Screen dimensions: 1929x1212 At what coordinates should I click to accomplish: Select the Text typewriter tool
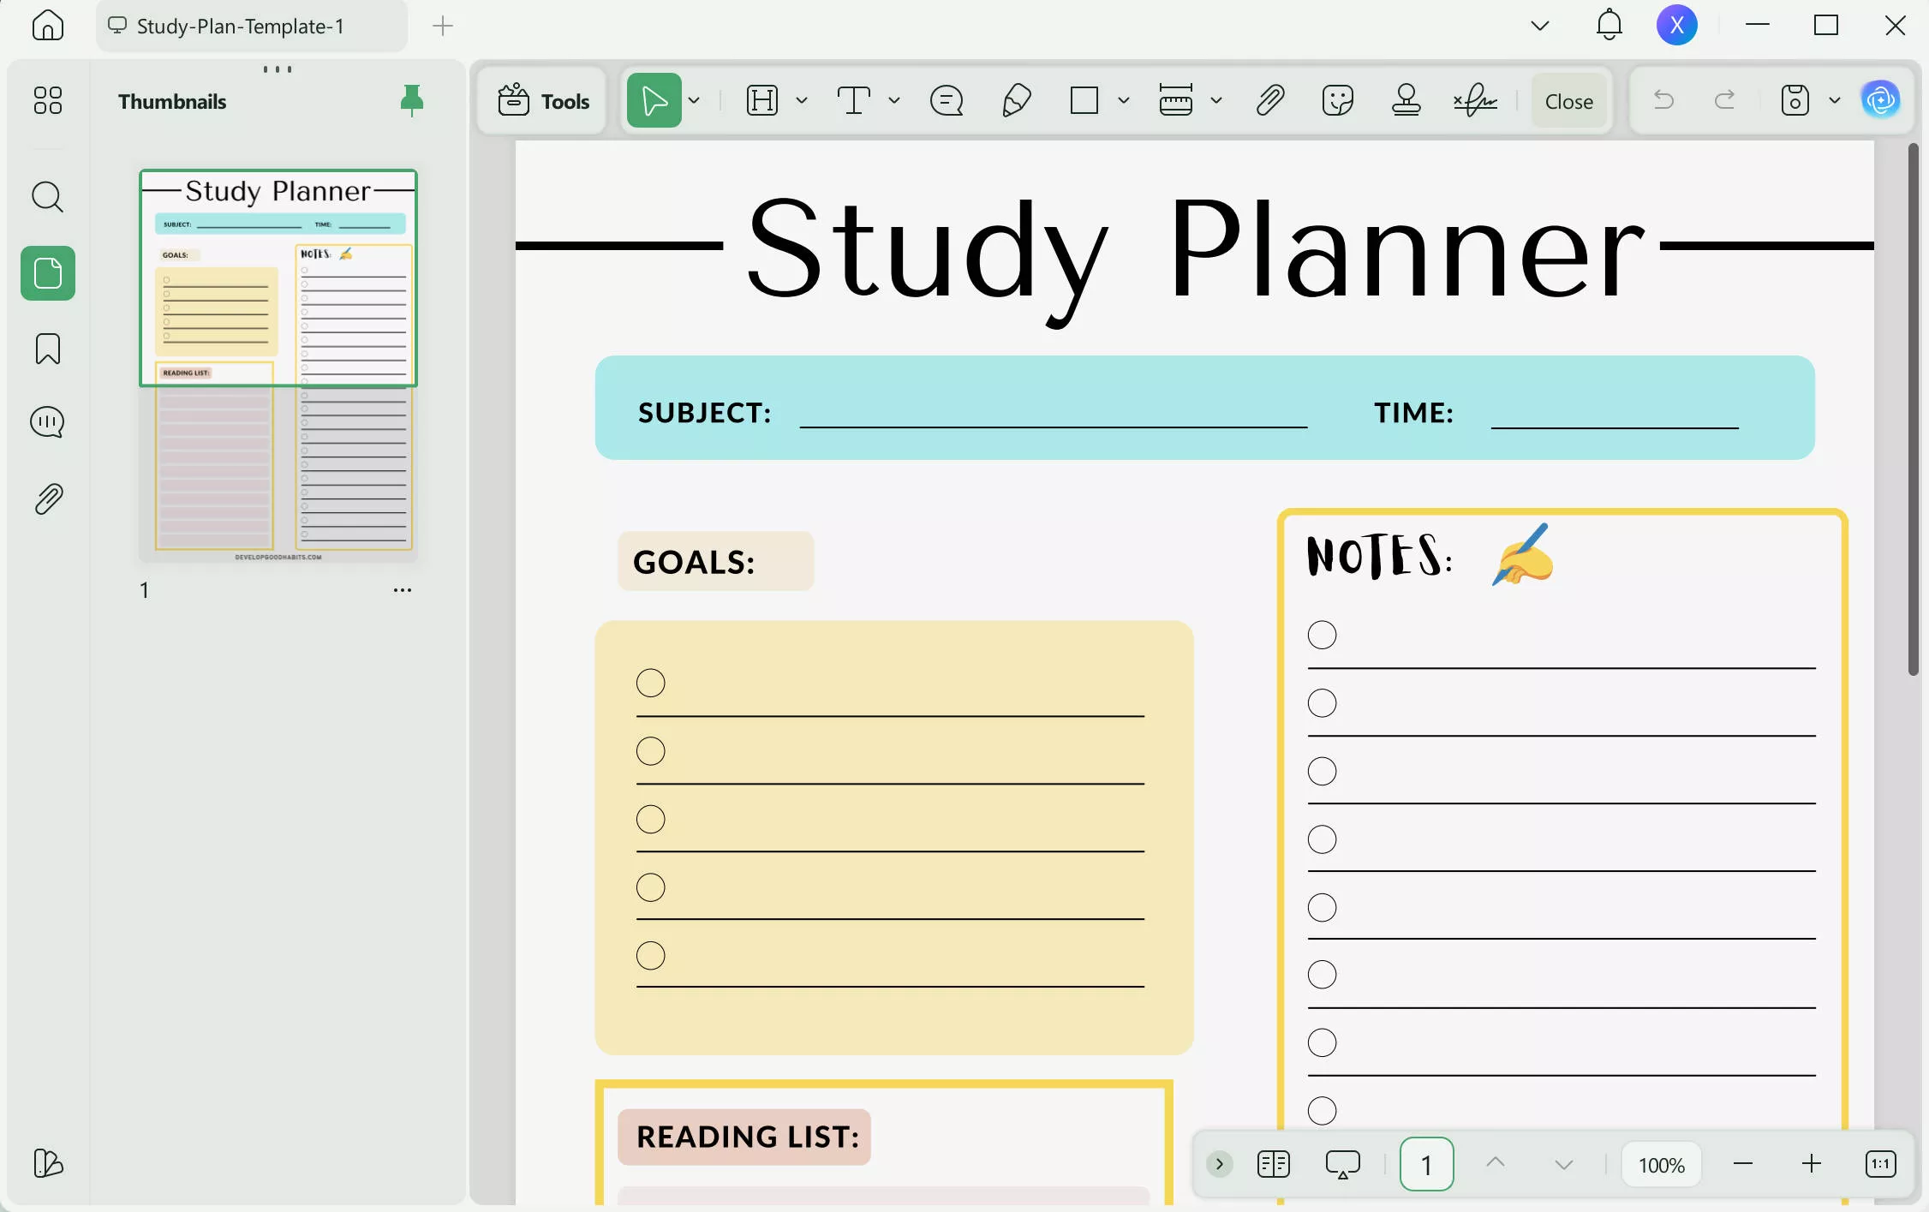(853, 100)
